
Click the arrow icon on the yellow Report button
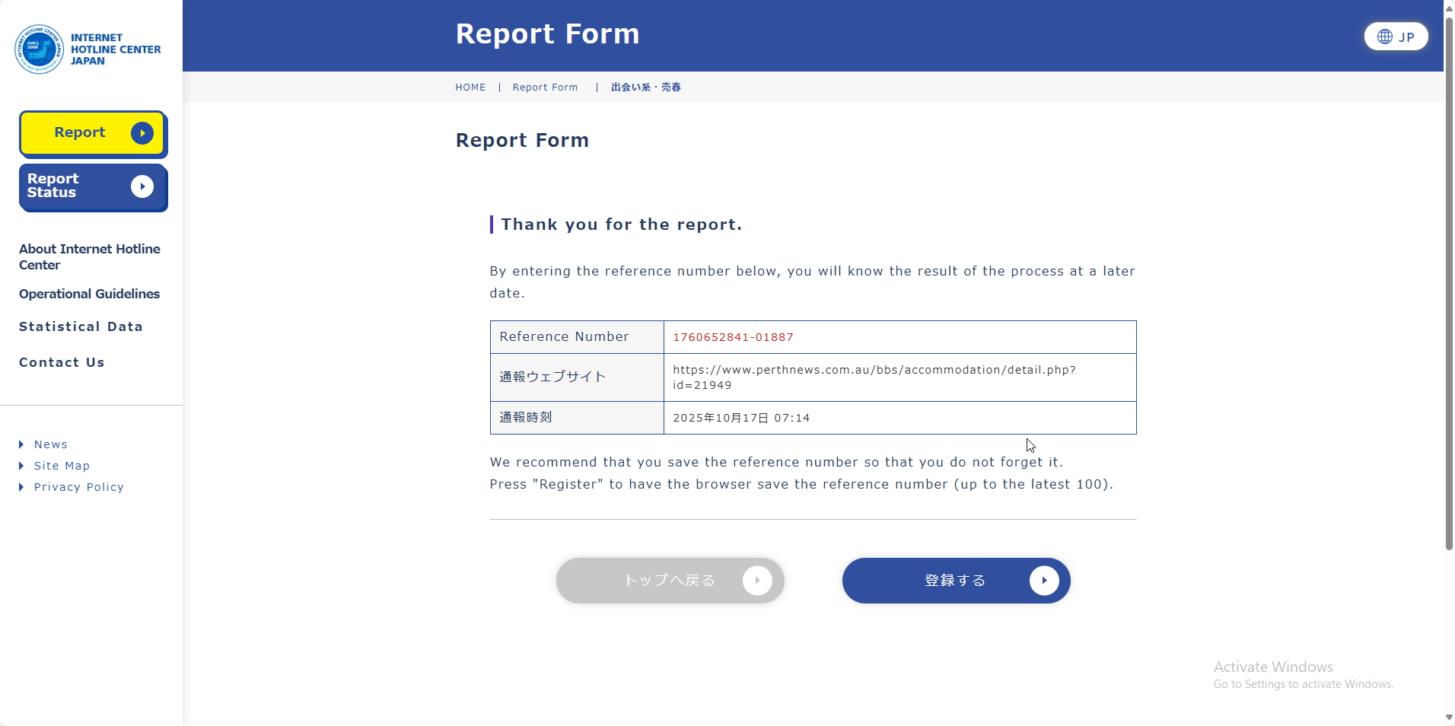point(142,133)
